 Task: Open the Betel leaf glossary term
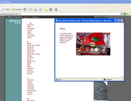click(x=31, y=50)
